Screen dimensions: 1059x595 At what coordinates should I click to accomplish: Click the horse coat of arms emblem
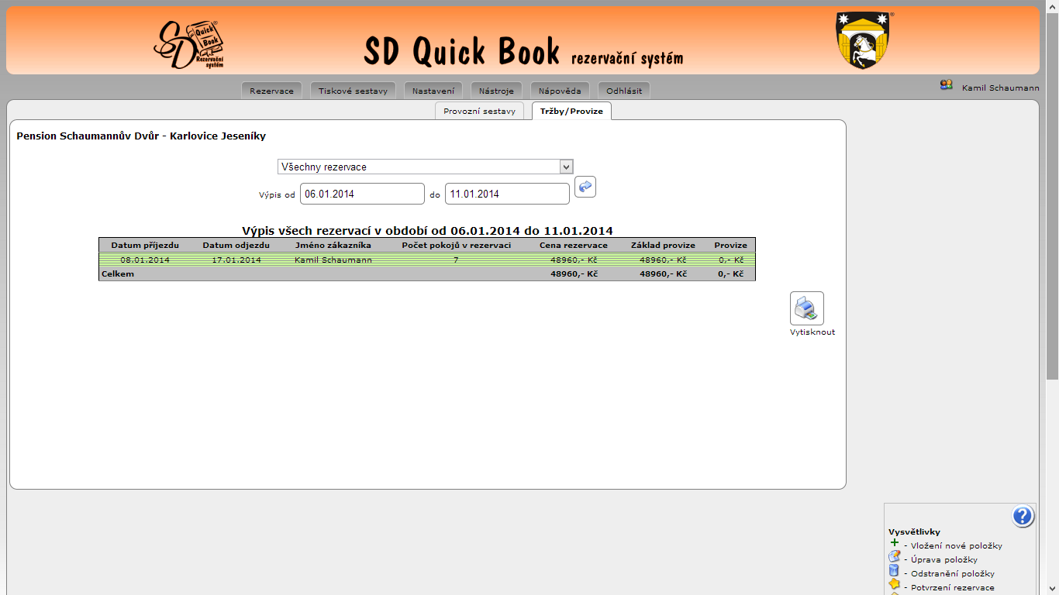tap(863, 40)
